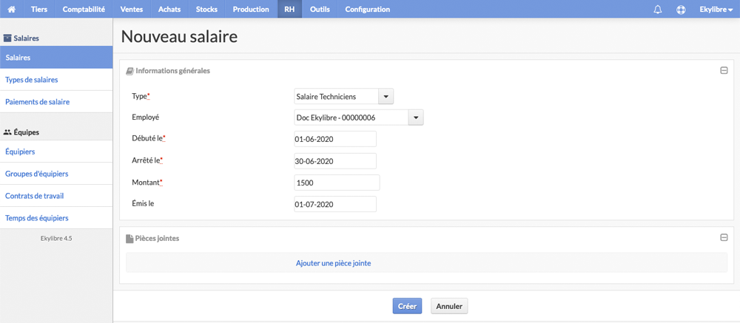Click Ajouter une pièce jointe
This screenshot has width=740, height=323.
pyautogui.click(x=333, y=263)
